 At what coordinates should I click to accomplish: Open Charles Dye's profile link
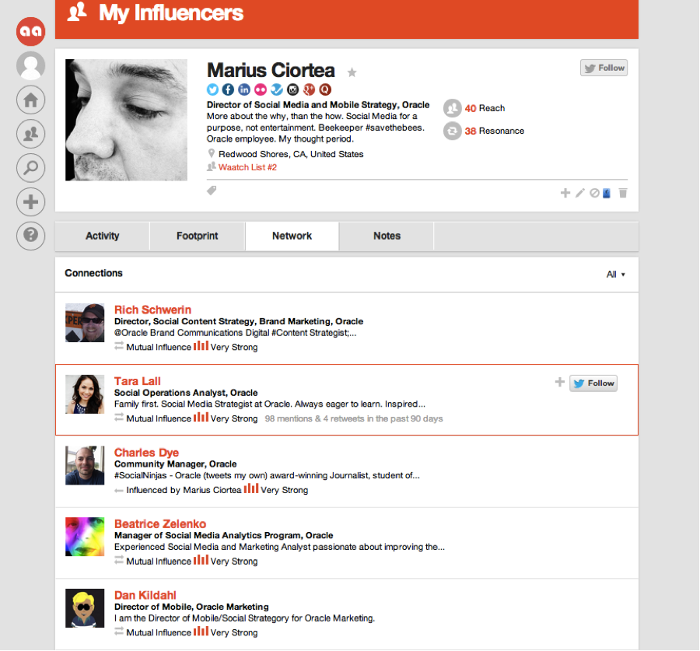point(146,453)
